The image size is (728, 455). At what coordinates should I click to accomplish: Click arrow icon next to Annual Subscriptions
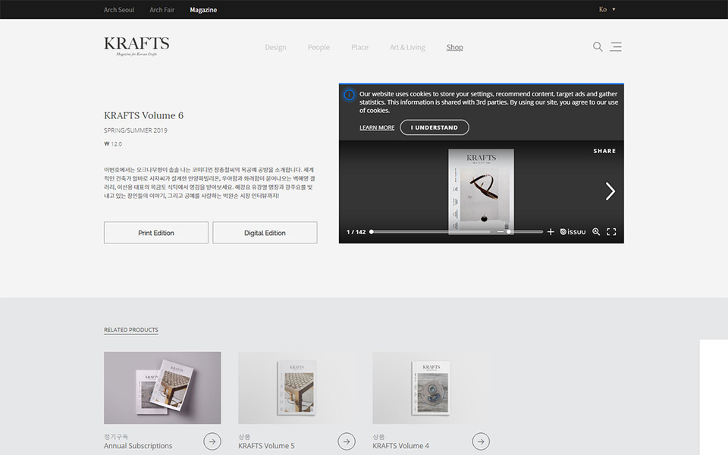(212, 441)
